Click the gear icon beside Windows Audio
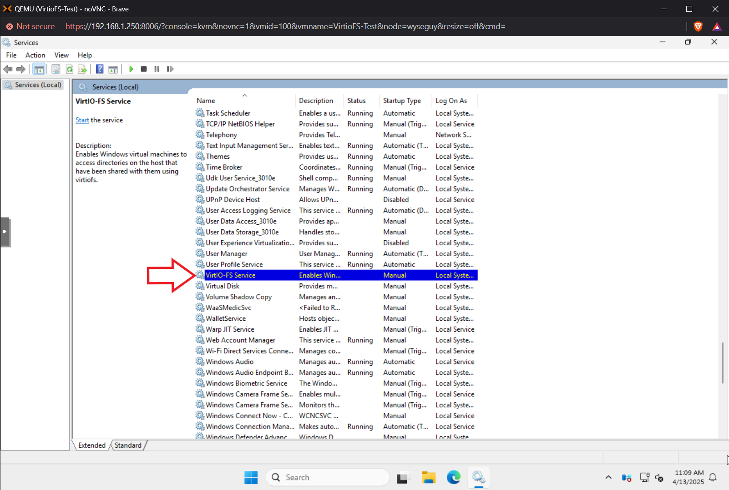Viewport: 729px width, 490px height. point(200,362)
